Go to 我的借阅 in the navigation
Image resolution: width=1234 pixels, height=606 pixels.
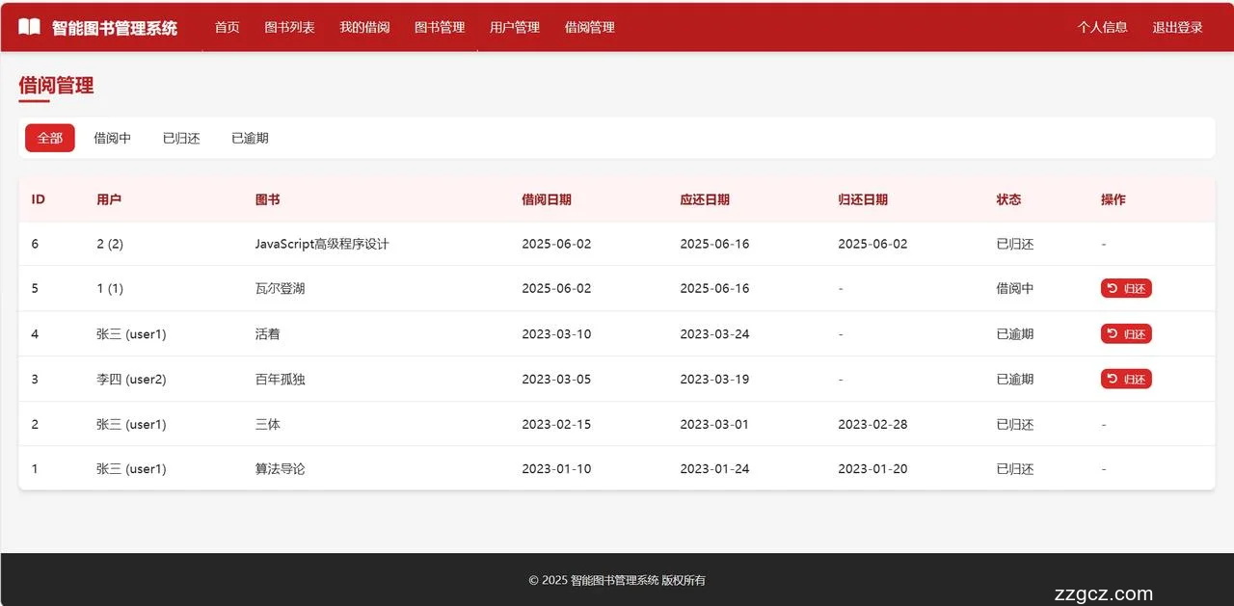(x=363, y=27)
